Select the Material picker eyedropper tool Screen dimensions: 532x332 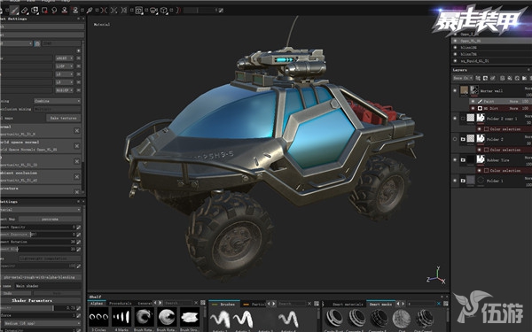point(90,10)
